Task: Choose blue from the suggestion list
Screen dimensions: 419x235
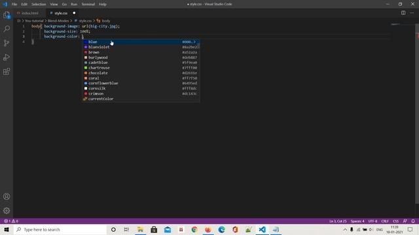Action: (141, 42)
